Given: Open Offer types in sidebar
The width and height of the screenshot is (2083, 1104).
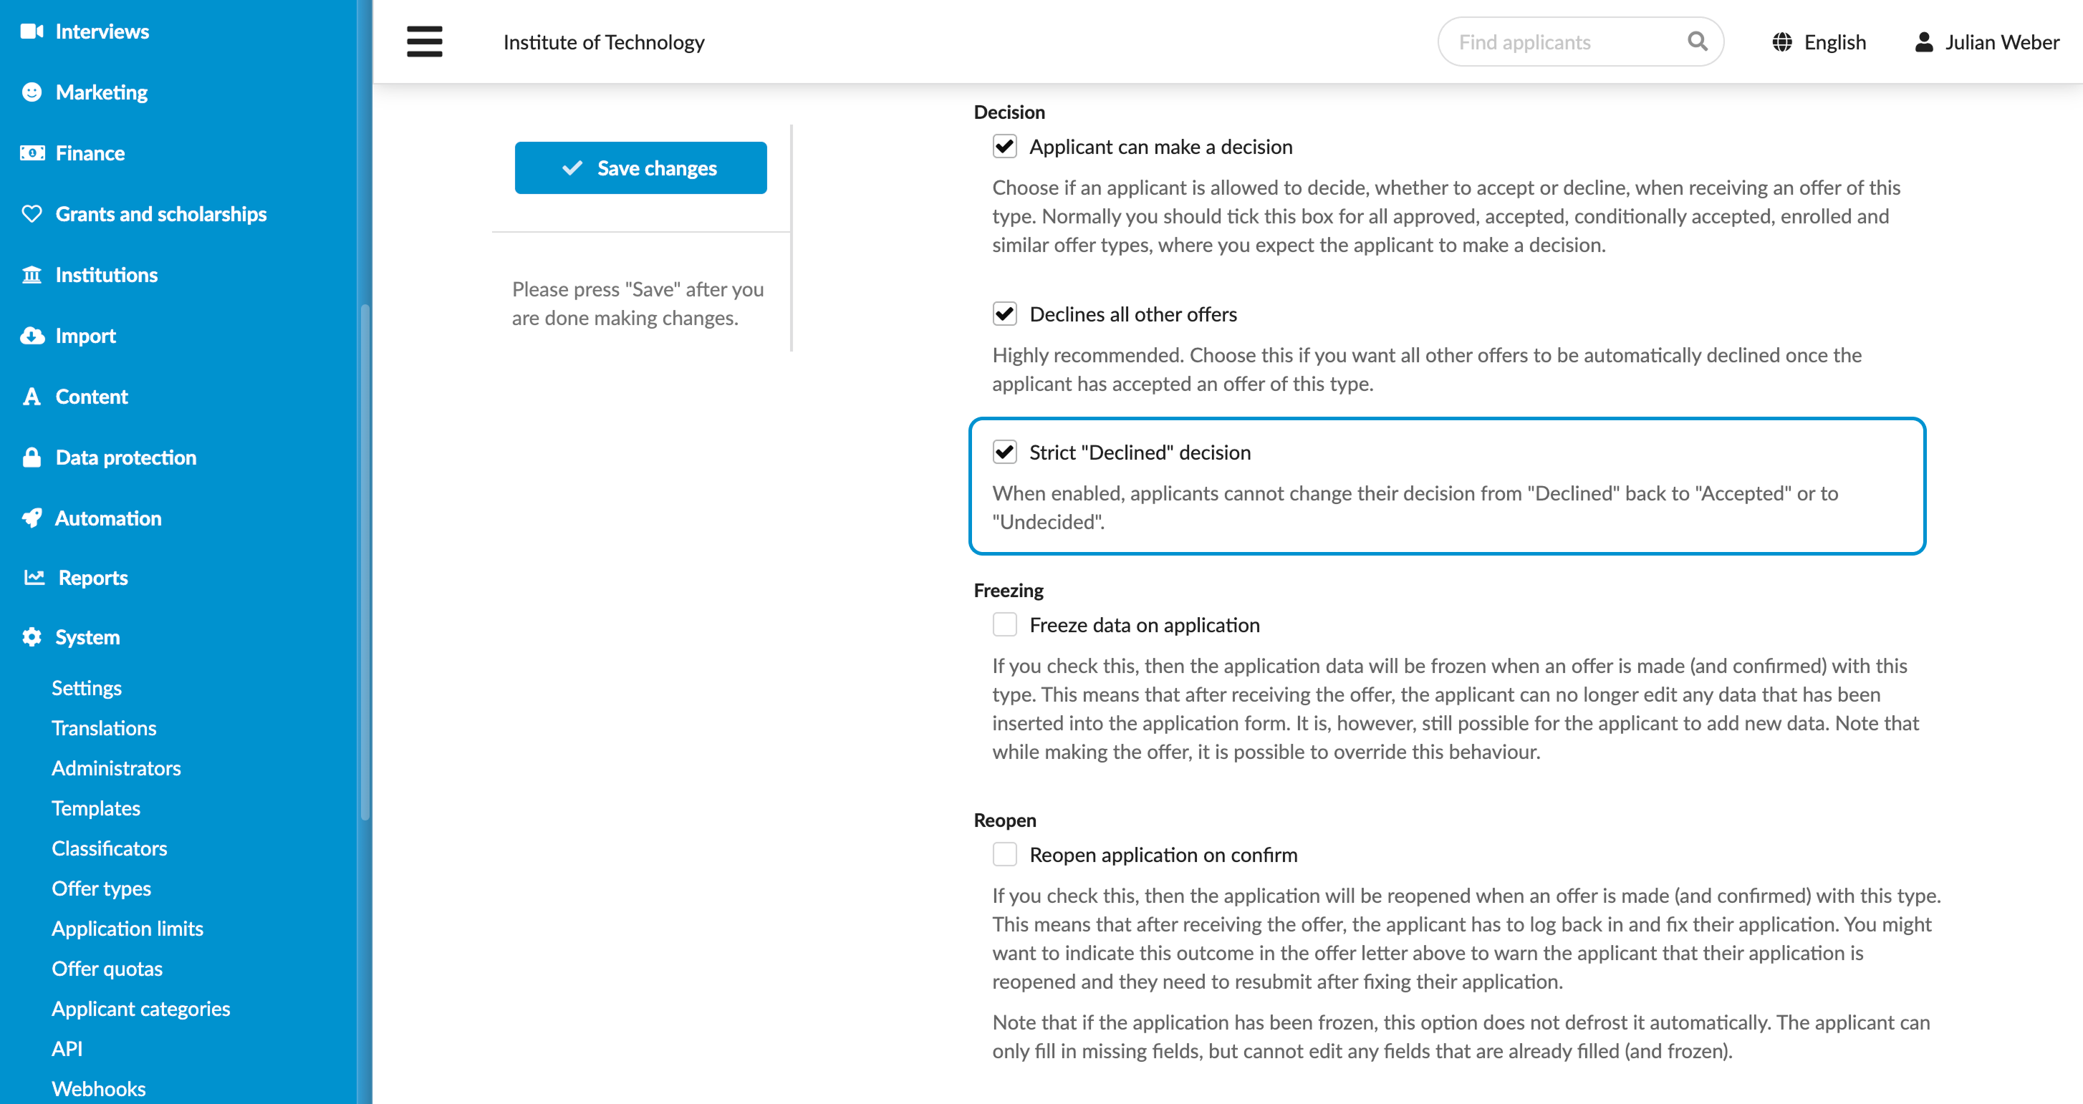Looking at the screenshot, I should (101, 888).
